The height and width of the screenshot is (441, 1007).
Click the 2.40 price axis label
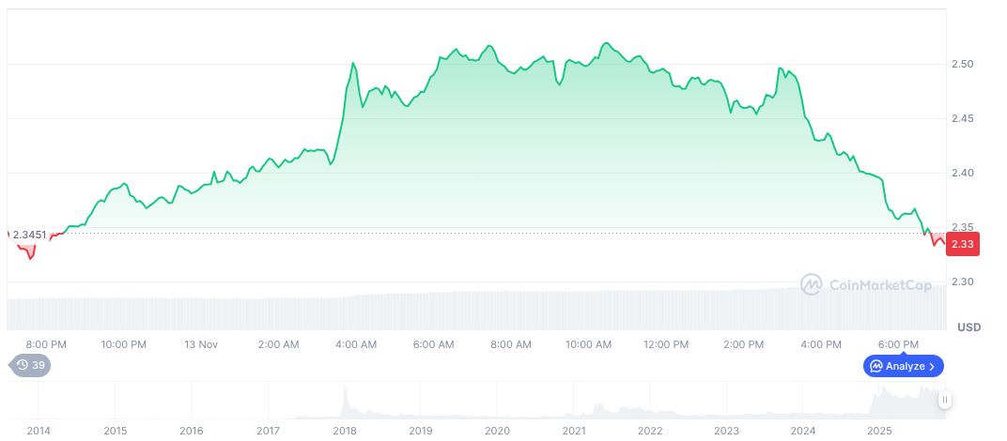pyautogui.click(x=964, y=173)
